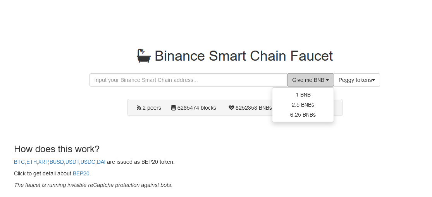Go to the USDC token link
Screen dimensions: 432x197
88,162
